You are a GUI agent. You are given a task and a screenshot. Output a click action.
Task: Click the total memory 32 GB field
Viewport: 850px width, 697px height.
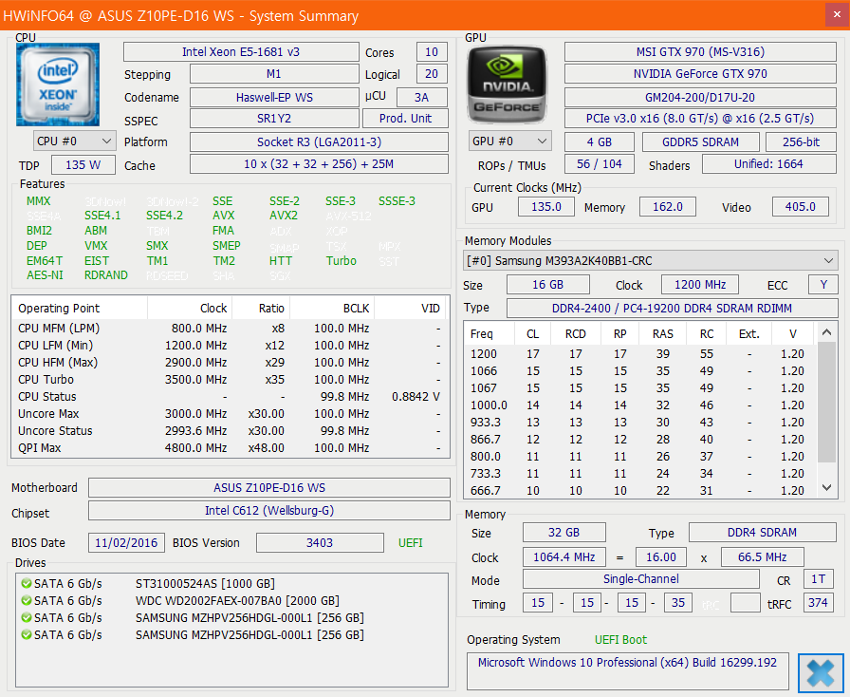[x=564, y=533]
